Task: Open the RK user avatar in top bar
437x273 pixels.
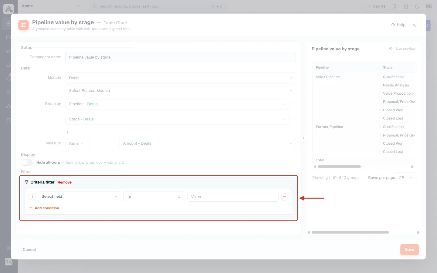Action: pyautogui.click(x=429, y=6)
